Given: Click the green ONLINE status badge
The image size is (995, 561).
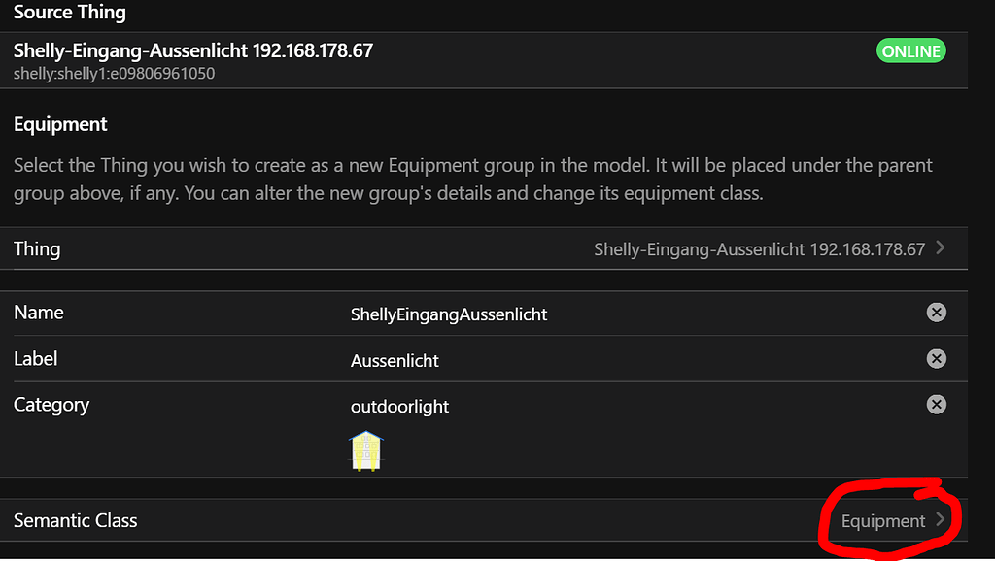Looking at the screenshot, I should tap(910, 51).
